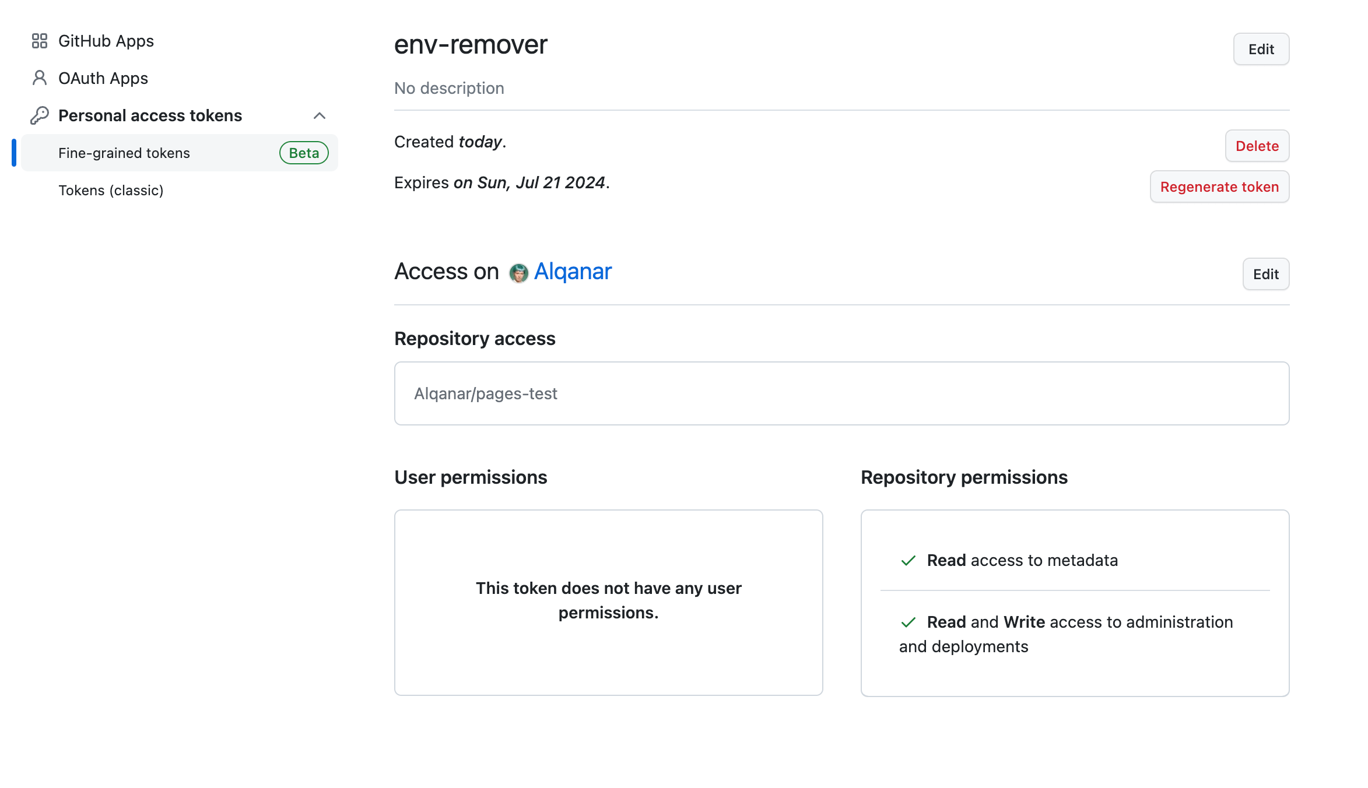Click the OAuth Apps person icon
Screen dimensions: 1368x788
click(x=40, y=78)
